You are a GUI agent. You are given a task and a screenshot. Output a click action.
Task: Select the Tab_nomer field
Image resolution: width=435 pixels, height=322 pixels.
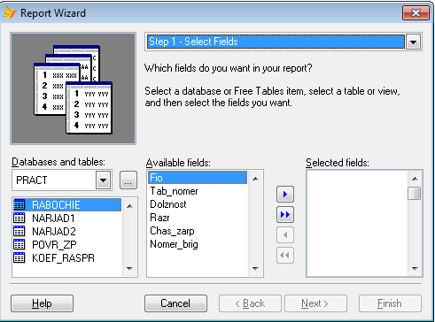point(198,191)
